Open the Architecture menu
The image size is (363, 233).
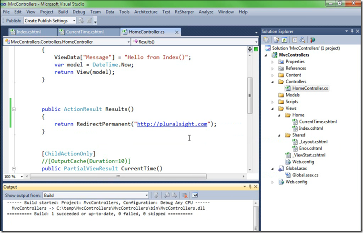click(146, 12)
